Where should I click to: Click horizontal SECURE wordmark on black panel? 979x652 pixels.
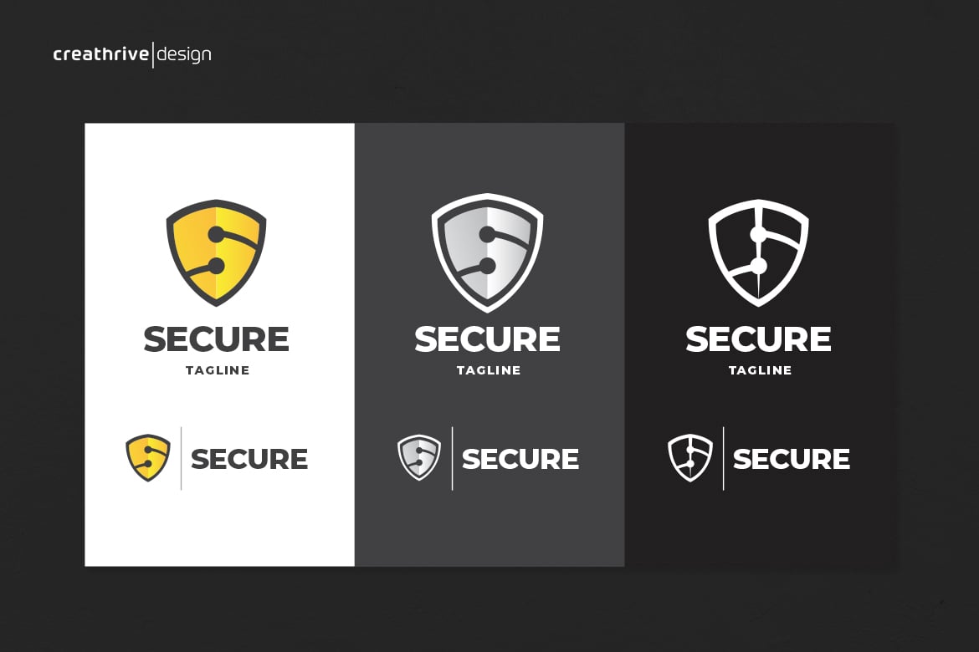click(791, 459)
